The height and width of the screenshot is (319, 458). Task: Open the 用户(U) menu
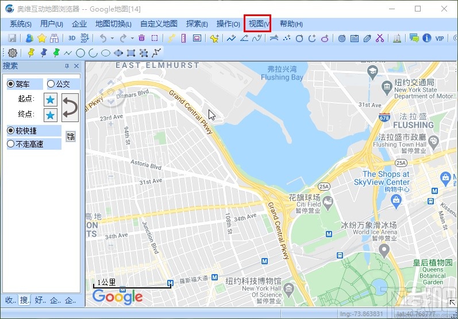point(51,24)
